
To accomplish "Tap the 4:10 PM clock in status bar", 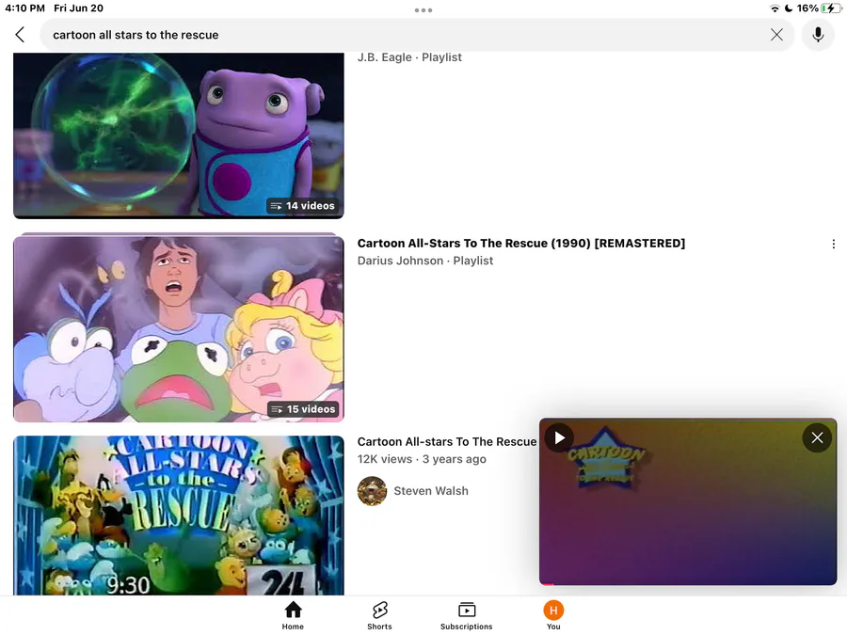I will click(x=24, y=8).
